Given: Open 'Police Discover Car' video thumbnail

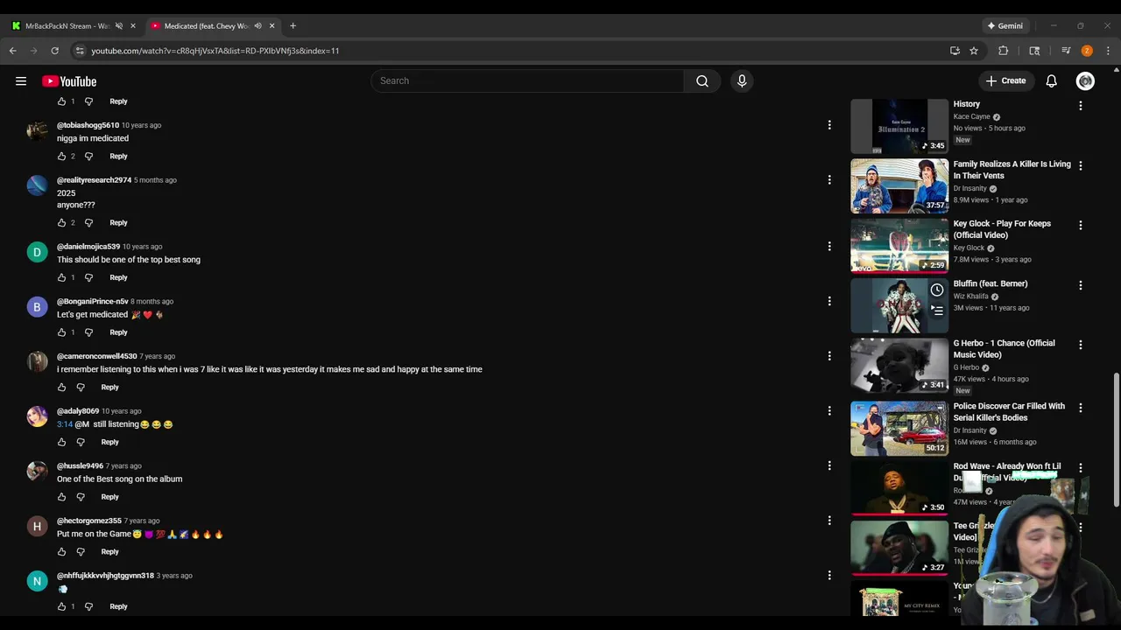Looking at the screenshot, I should click(899, 429).
